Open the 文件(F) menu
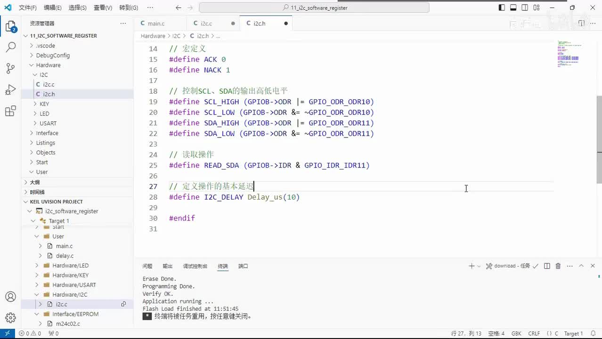The height and width of the screenshot is (339, 602). (x=28, y=8)
